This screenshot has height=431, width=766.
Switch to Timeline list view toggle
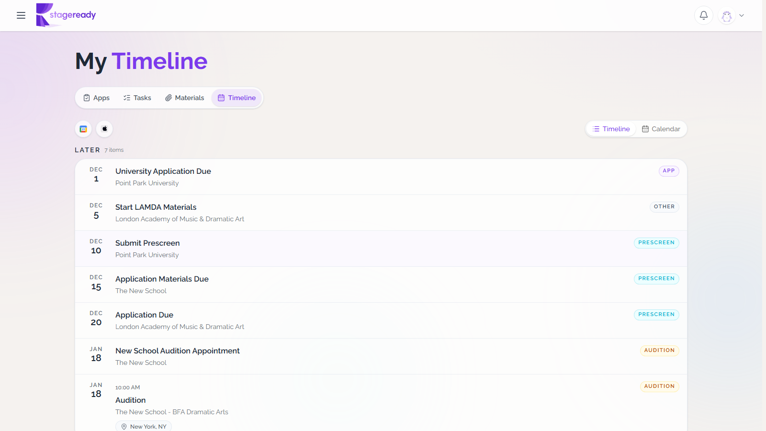tap(611, 129)
